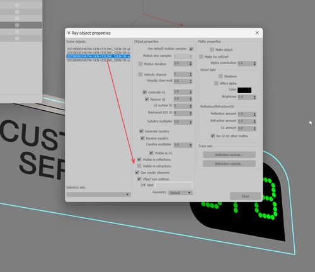This screenshot has width=315, height=272.
Task: Click the Alpha contribution value field
Action: 245,64
